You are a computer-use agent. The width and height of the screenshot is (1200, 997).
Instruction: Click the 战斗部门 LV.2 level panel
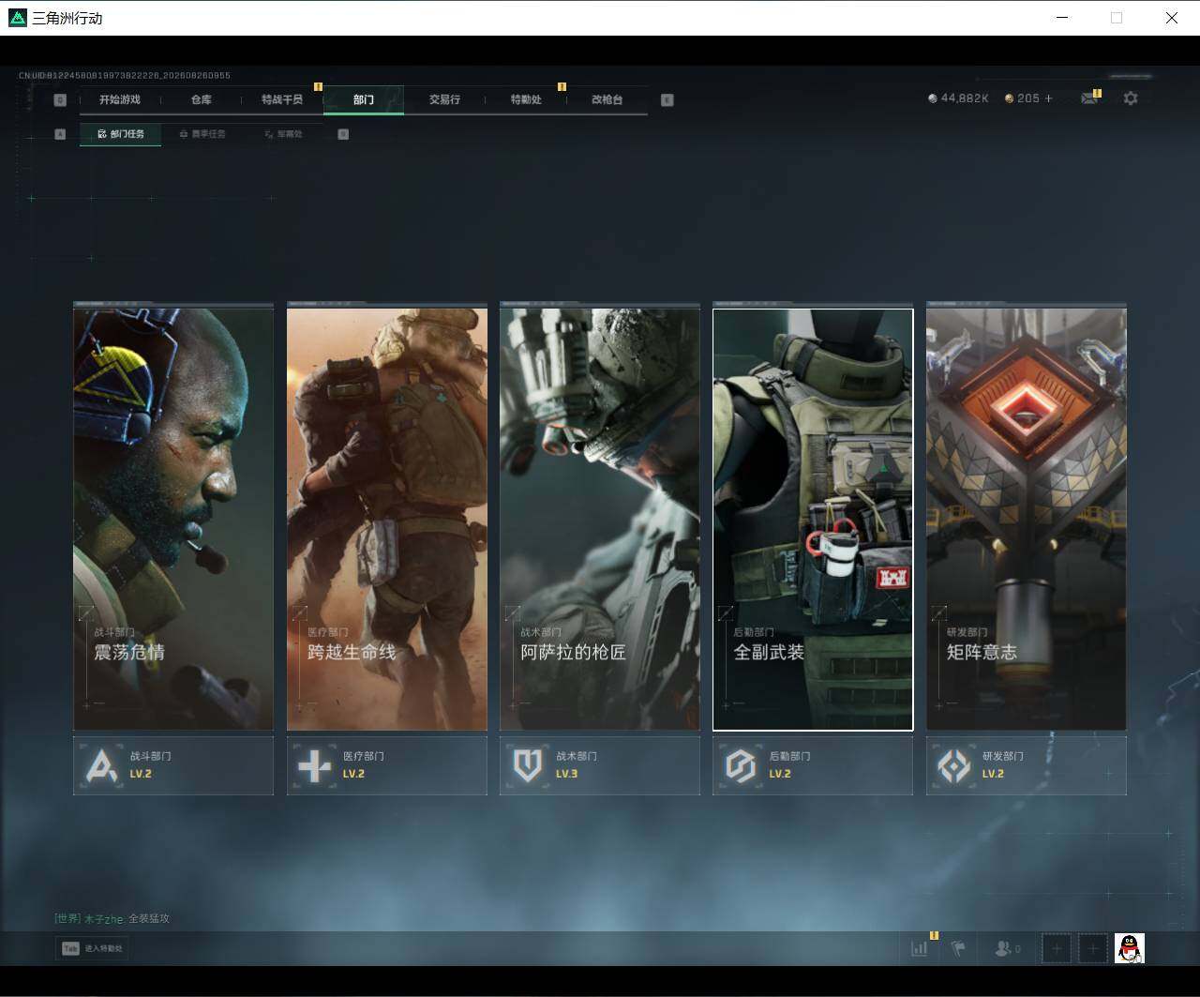173,765
